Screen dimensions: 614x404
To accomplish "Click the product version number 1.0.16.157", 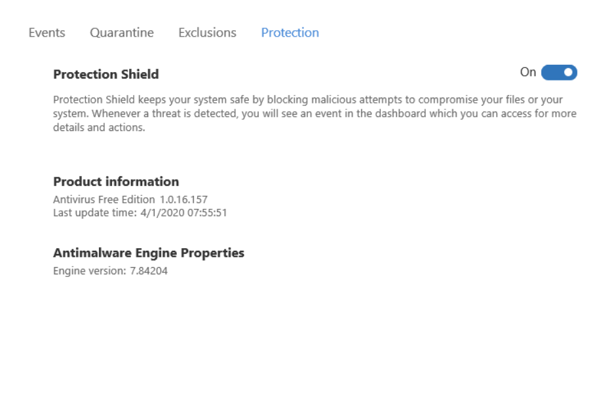I will point(183,199).
